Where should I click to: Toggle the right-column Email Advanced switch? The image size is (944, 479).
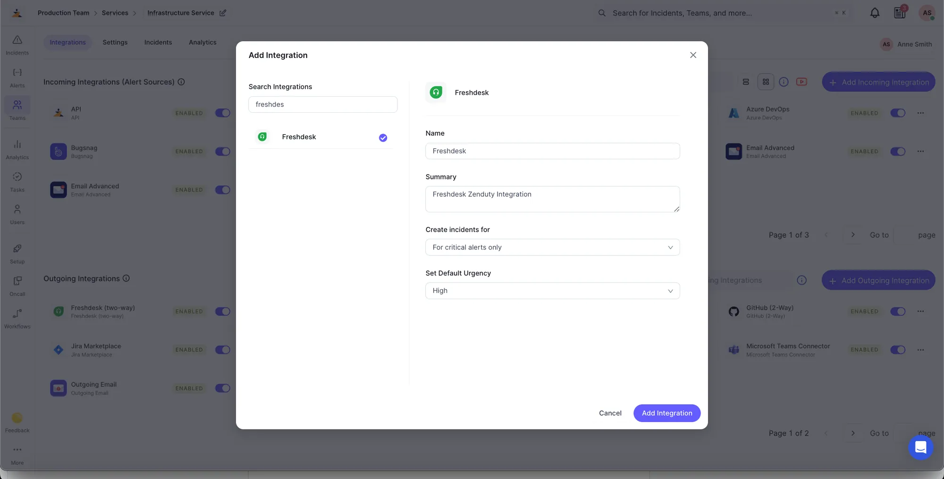(898, 151)
